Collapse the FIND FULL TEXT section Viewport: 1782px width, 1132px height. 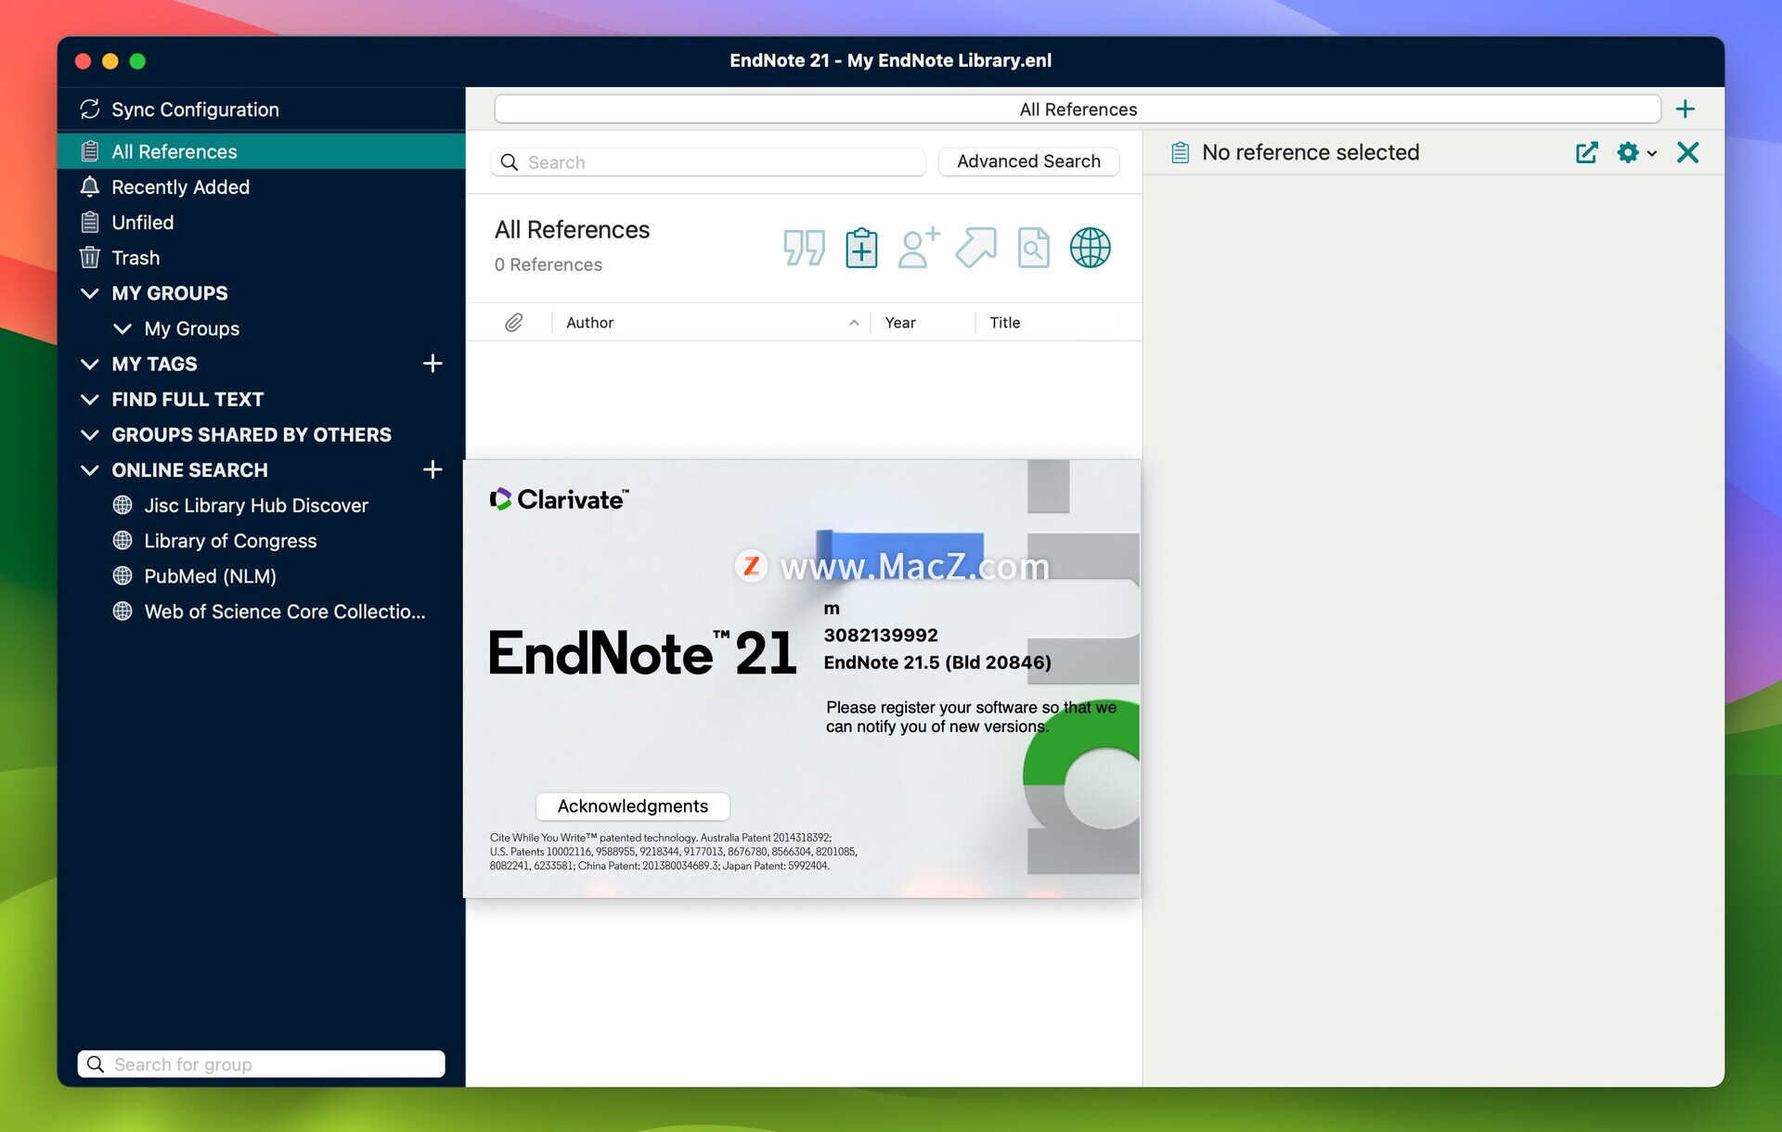(x=90, y=399)
